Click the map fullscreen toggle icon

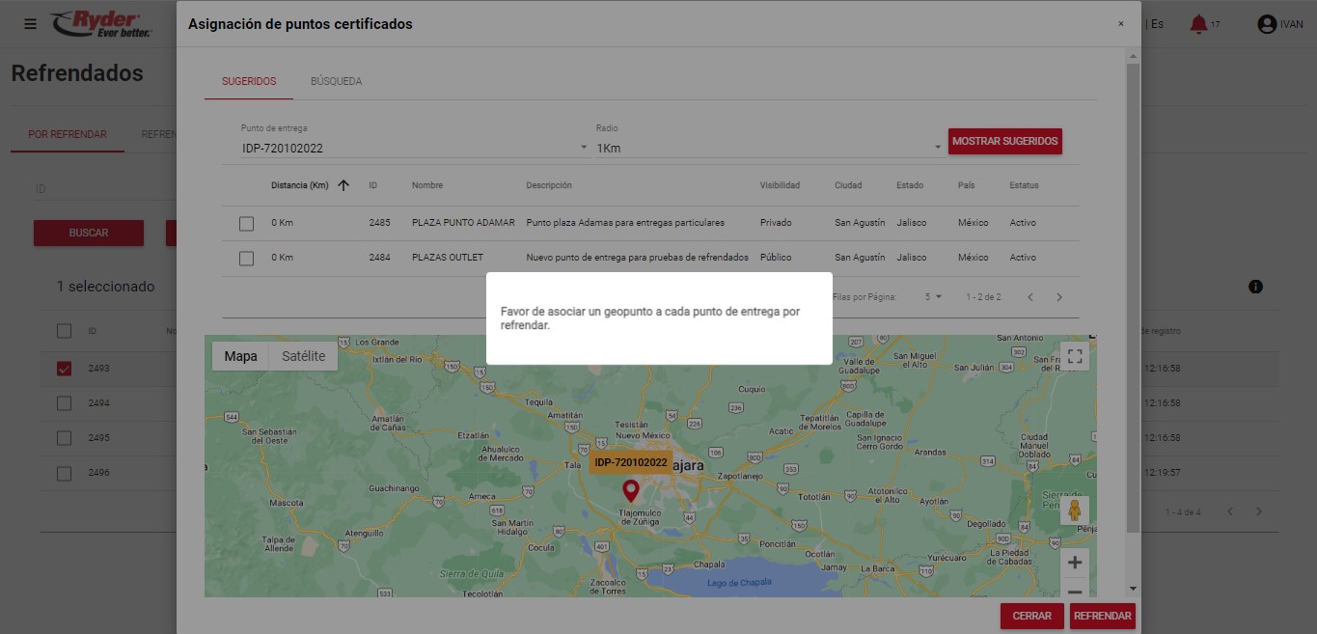pyautogui.click(x=1075, y=356)
